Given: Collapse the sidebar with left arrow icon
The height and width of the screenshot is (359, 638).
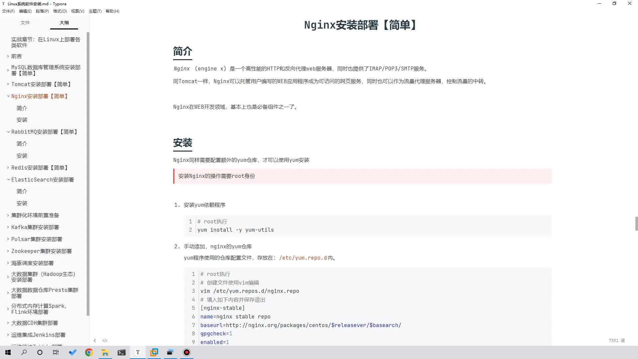Looking at the screenshot, I should pos(95,340).
